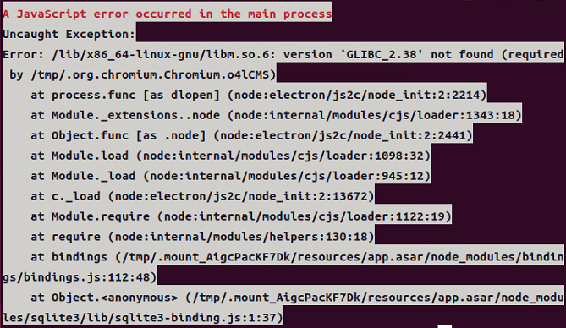Click the red 'A JavaScript error occurred' heading
566x328 pixels.
(x=168, y=14)
